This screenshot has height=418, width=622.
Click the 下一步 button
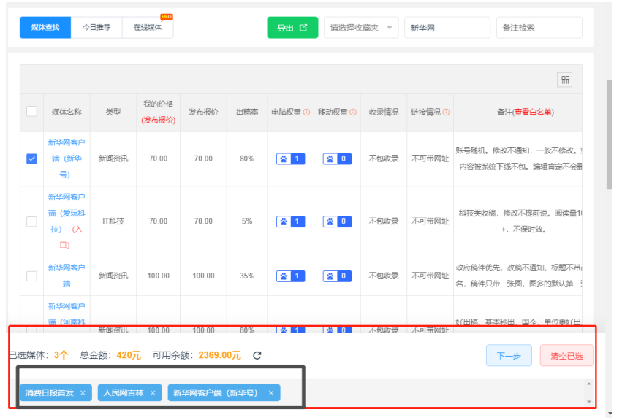click(x=509, y=356)
